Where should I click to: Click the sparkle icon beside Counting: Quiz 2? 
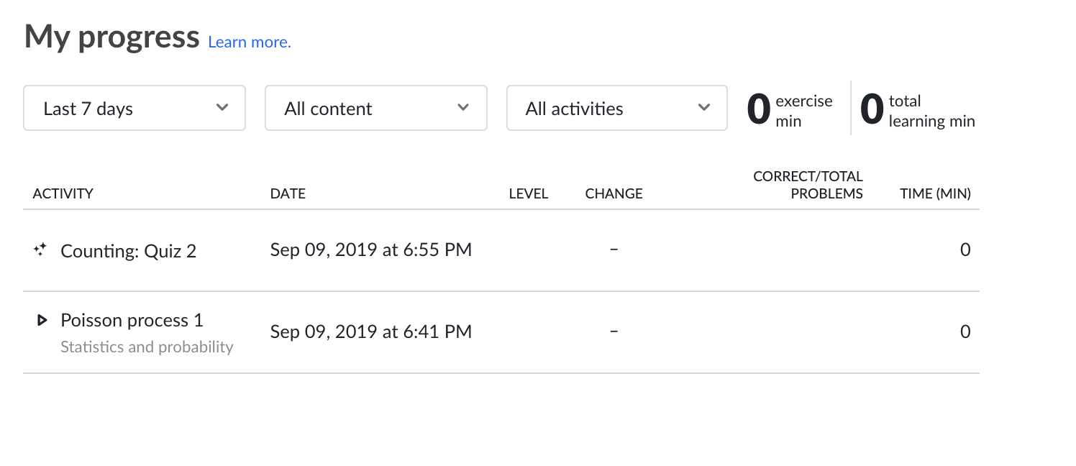pyautogui.click(x=40, y=250)
